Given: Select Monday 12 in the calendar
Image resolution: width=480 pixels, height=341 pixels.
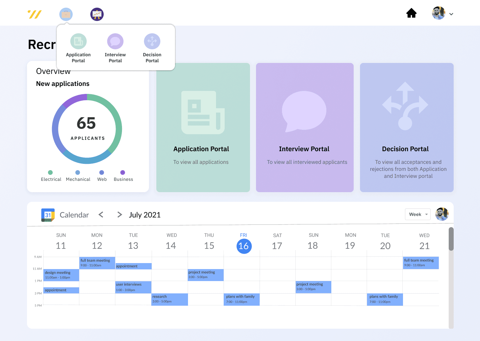Looking at the screenshot, I should pyautogui.click(x=97, y=246).
